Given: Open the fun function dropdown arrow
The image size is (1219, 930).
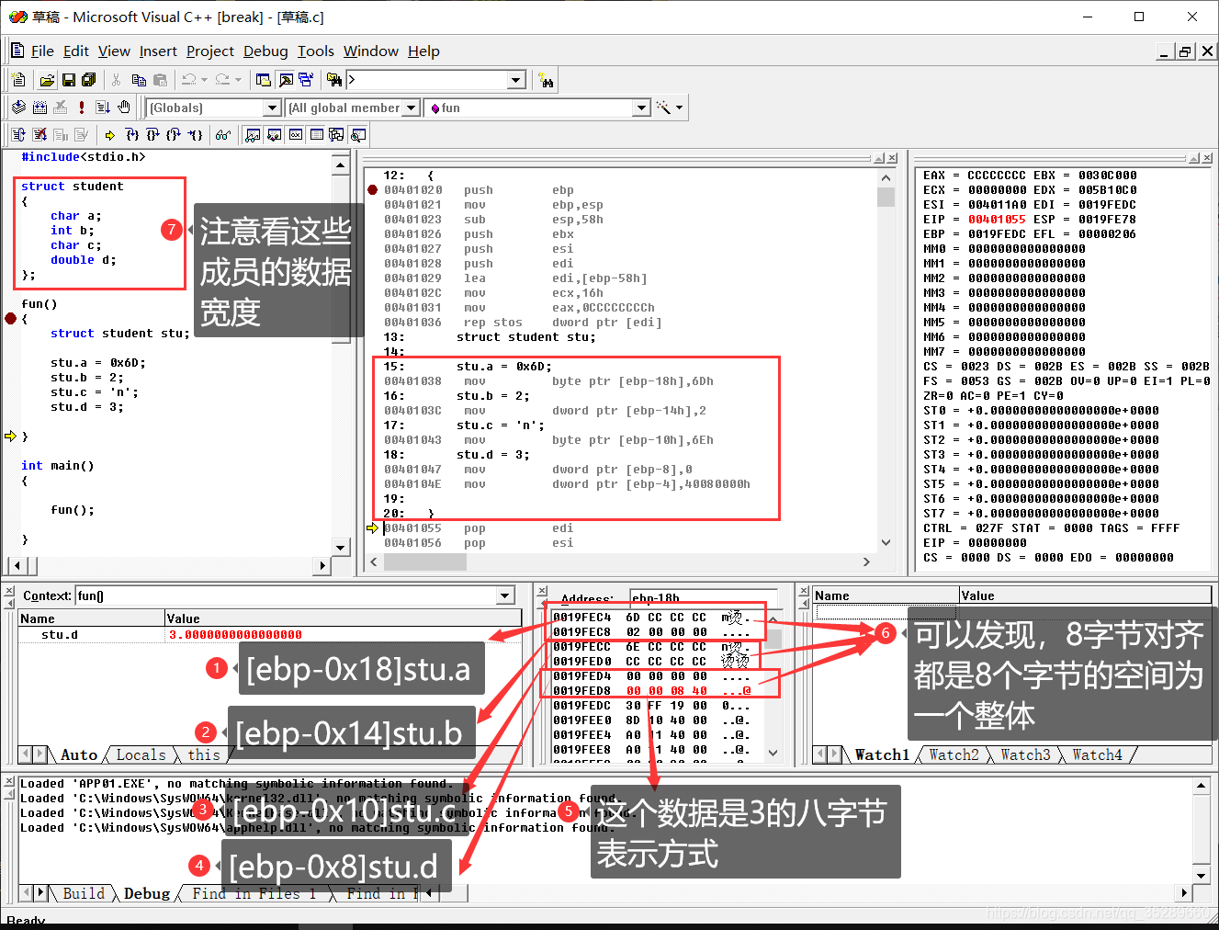Looking at the screenshot, I should pos(642,108).
